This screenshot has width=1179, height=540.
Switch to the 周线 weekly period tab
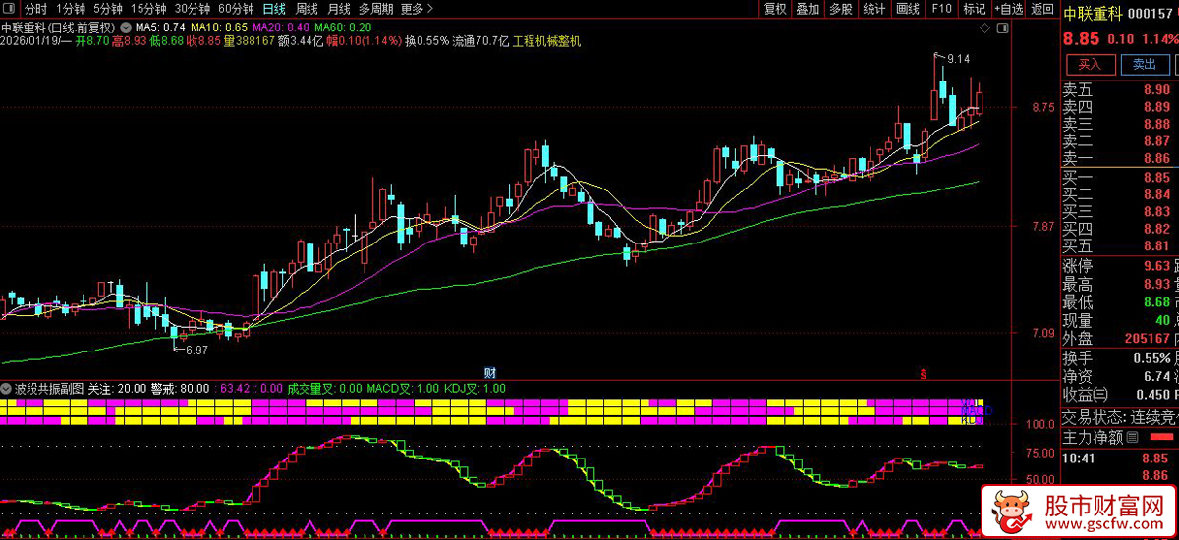(307, 9)
